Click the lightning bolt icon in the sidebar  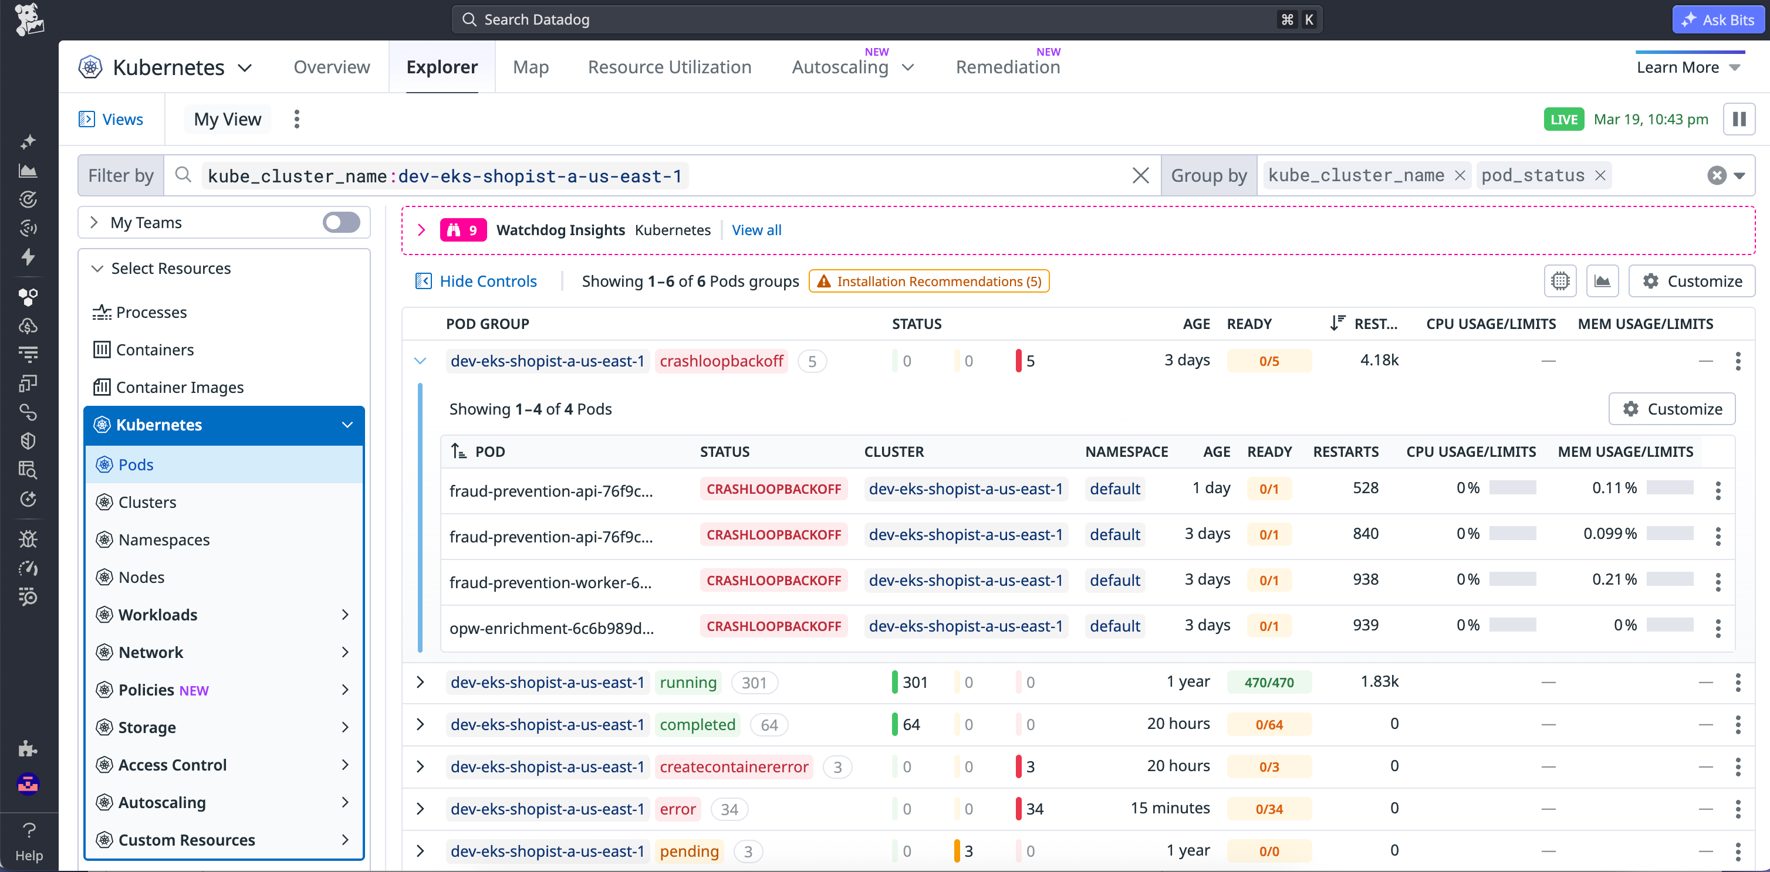pyautogui.click(x=29, y=257)
